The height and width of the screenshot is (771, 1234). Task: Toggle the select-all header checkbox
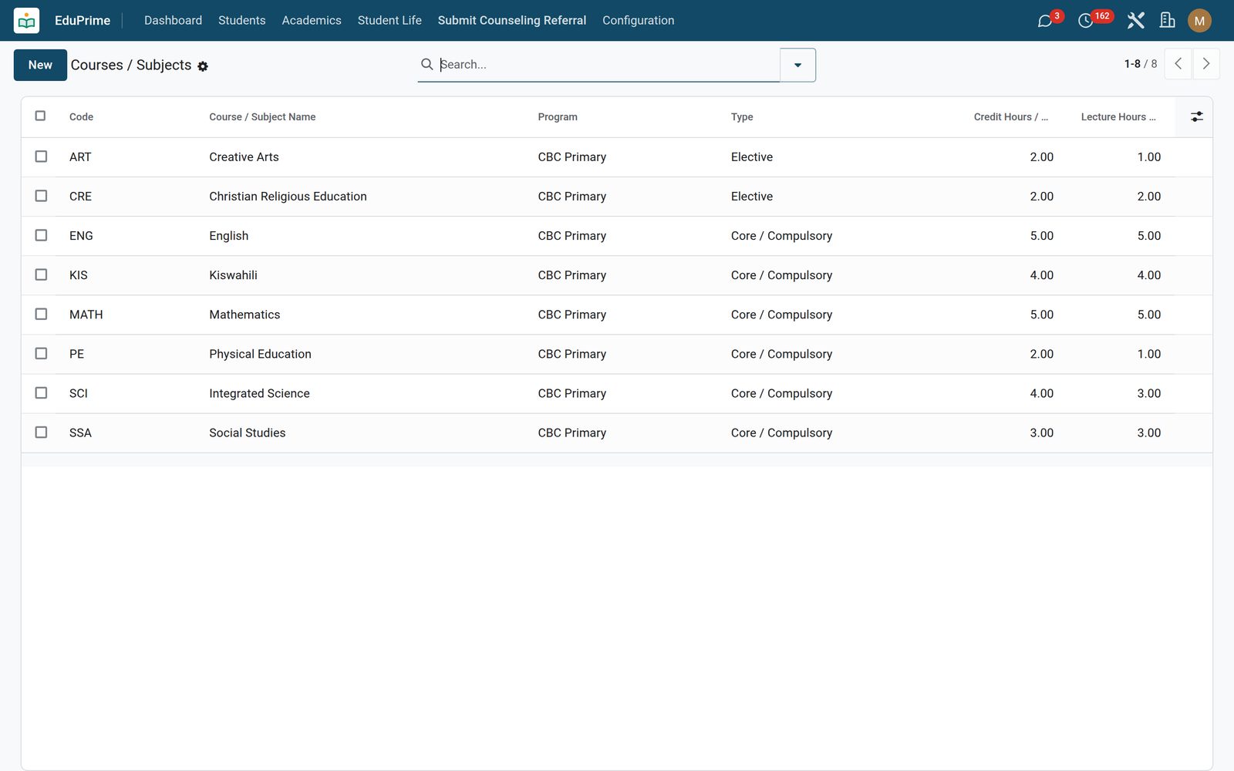41,116
